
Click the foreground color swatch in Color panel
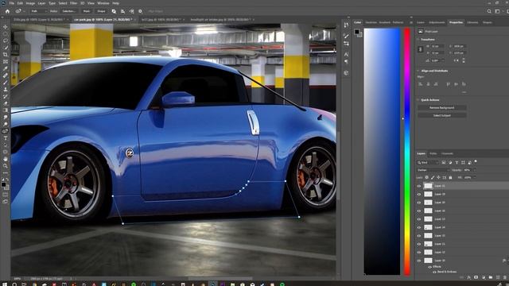(357, 32)
